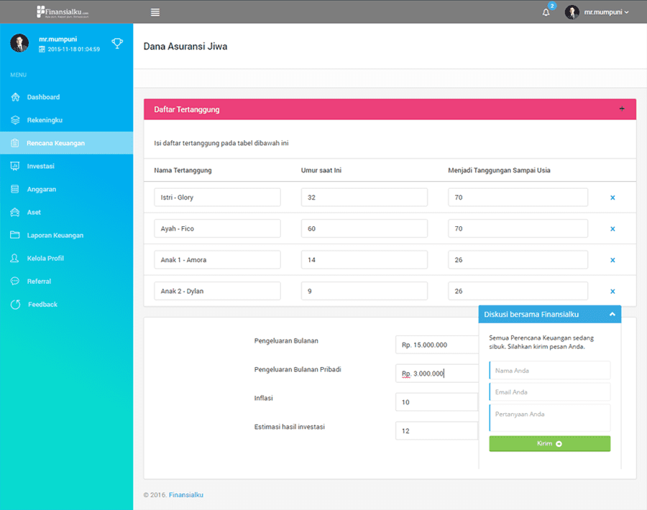Image resolution: width=647 pixels, height=510 pixels.
Task: Click the Feedback circular arrow icon
Action: pos(15,305)
